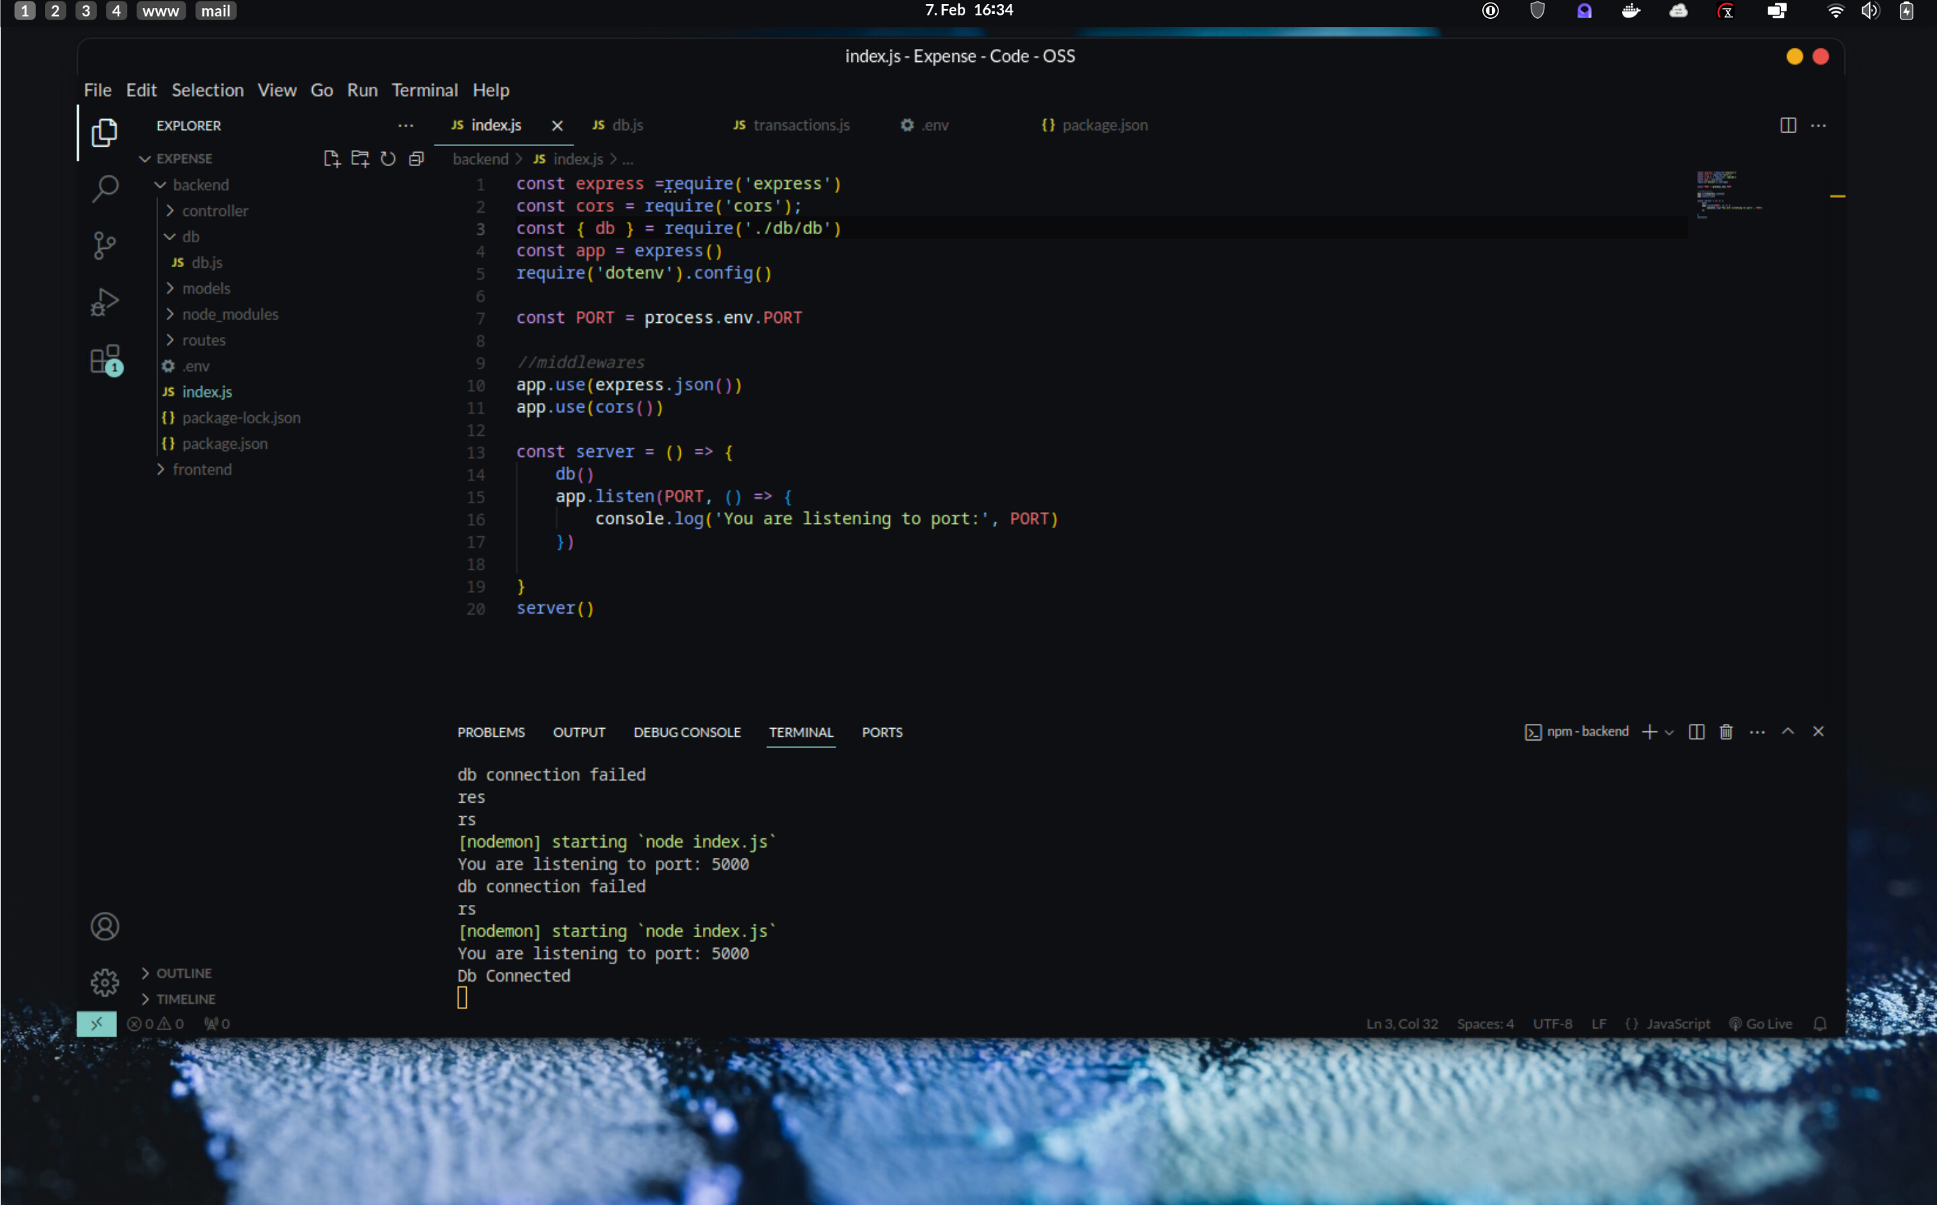Image resolution: width=1937 pixels, height=1205 pixels.
Task: Open package-lock.json in file tree
Action: coord(241,418)
